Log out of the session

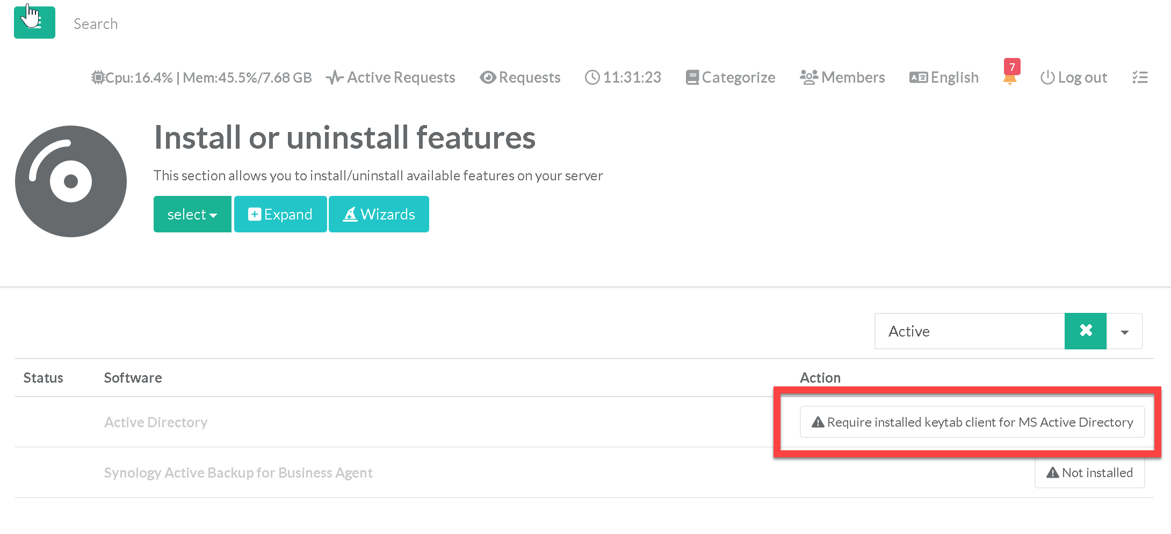click(1074, 78)
